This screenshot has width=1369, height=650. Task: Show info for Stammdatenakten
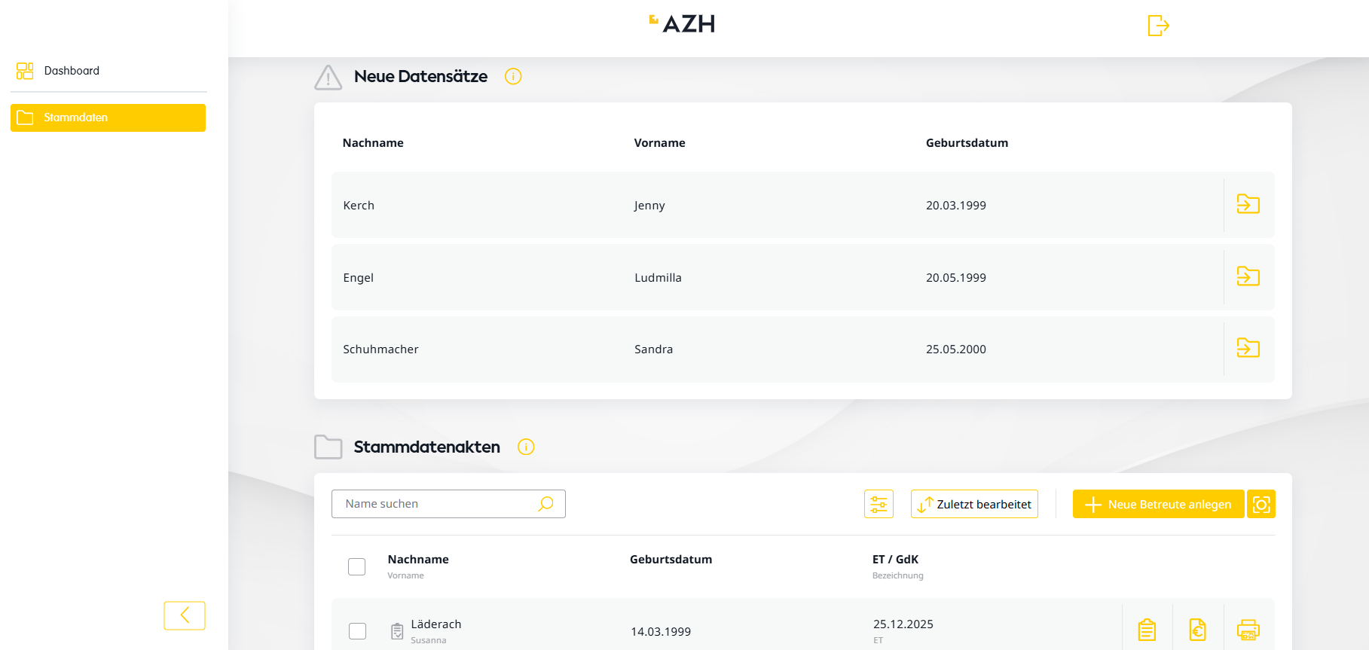tap(526, 447)
